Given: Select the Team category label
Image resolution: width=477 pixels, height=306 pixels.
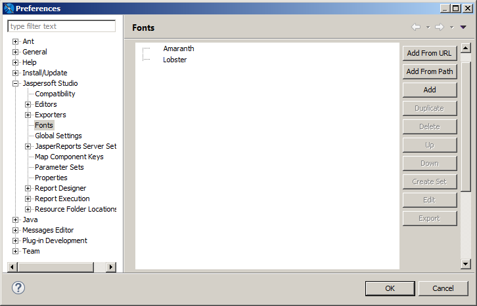Looking at the screenshot, I should tap(31, 251).
